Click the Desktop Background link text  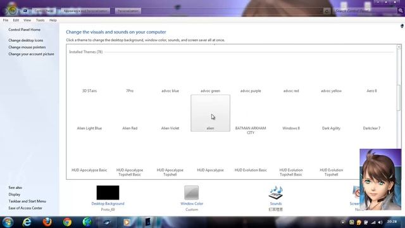click(108, 204)
